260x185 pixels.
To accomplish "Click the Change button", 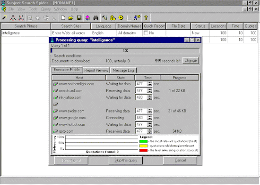I will [x=191, y=61].
